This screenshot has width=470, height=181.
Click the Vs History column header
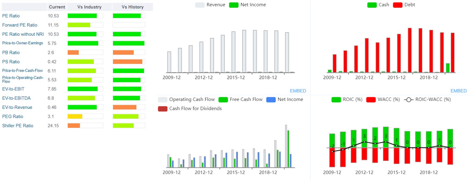click(x=132, y=7)
